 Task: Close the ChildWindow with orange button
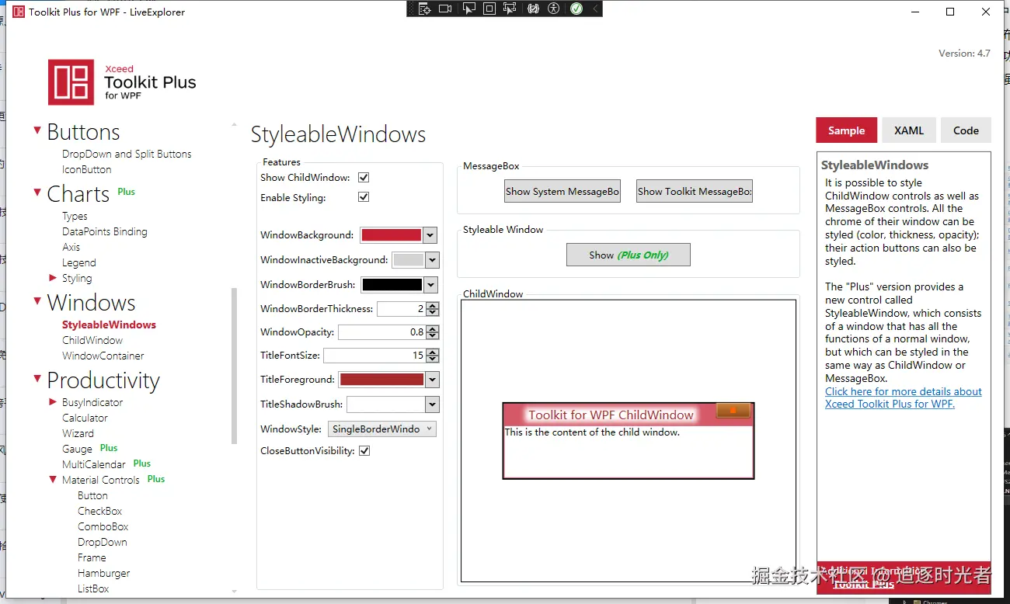tap(733, 411)
